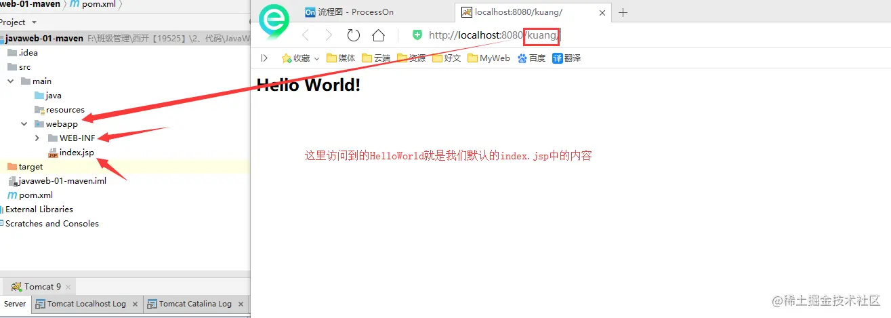Select the java source folder
Viewport: 891px width, 318px height.
point(47,96)
